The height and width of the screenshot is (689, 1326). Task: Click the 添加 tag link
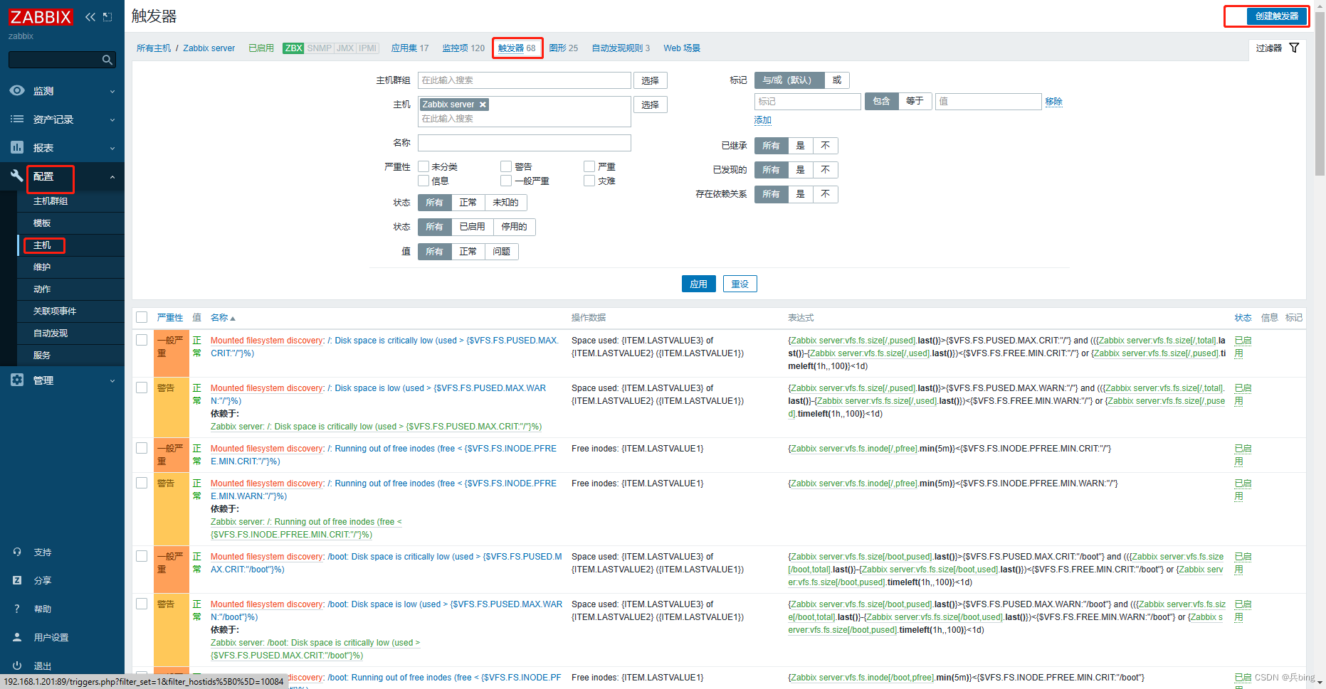pos(763,120)
